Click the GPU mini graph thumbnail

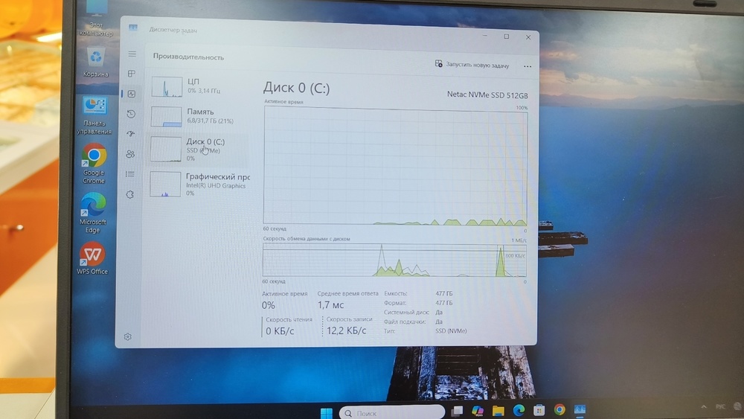[x=165, y=184]
